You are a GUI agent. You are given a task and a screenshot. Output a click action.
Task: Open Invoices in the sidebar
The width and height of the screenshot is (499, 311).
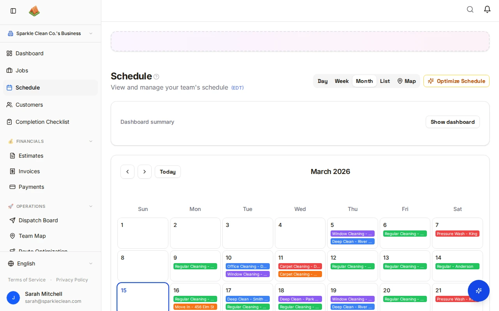pos(29,171)
